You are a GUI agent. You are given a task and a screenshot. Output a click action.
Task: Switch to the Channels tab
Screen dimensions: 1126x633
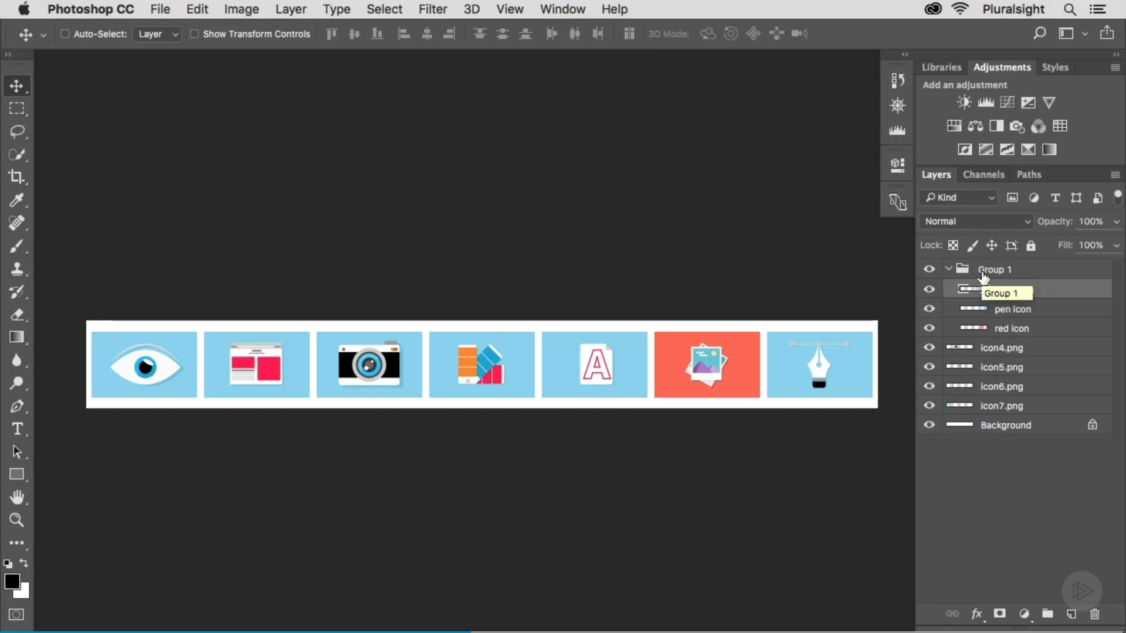coord(983,175)
